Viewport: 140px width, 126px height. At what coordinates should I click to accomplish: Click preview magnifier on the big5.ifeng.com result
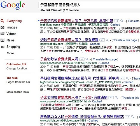point(122,21)
